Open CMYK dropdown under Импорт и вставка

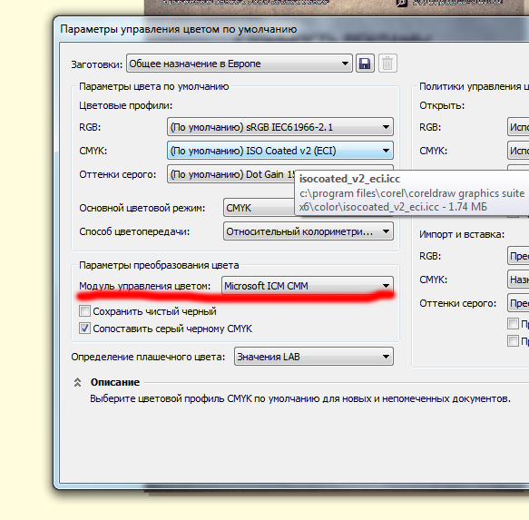coord(518,280)
